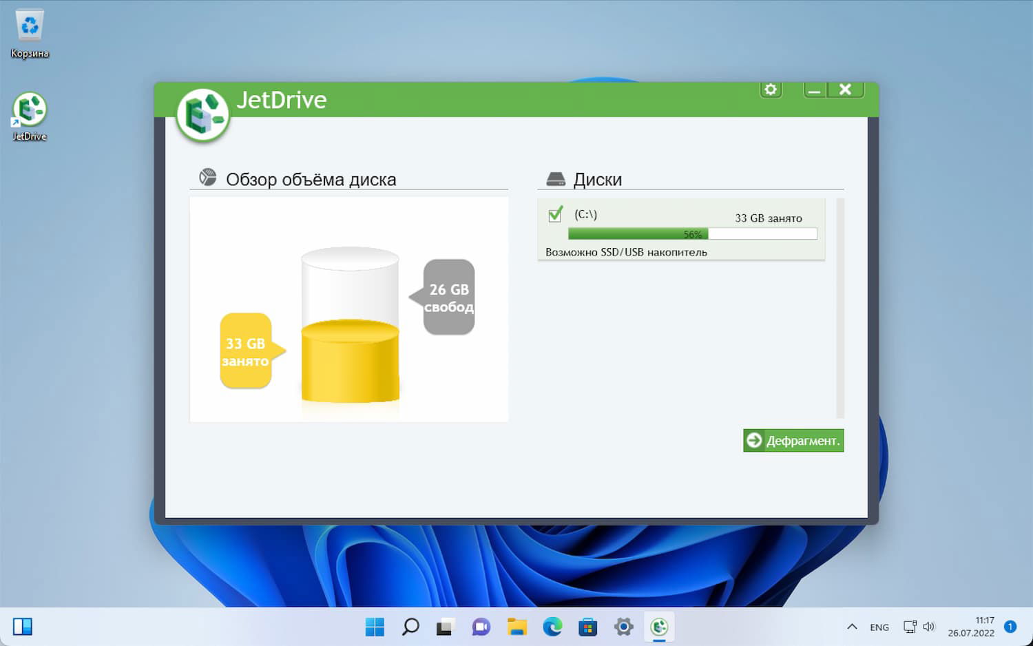Click the Диски heading text
Screen dimensions: 1033x646
click(598, 180)
